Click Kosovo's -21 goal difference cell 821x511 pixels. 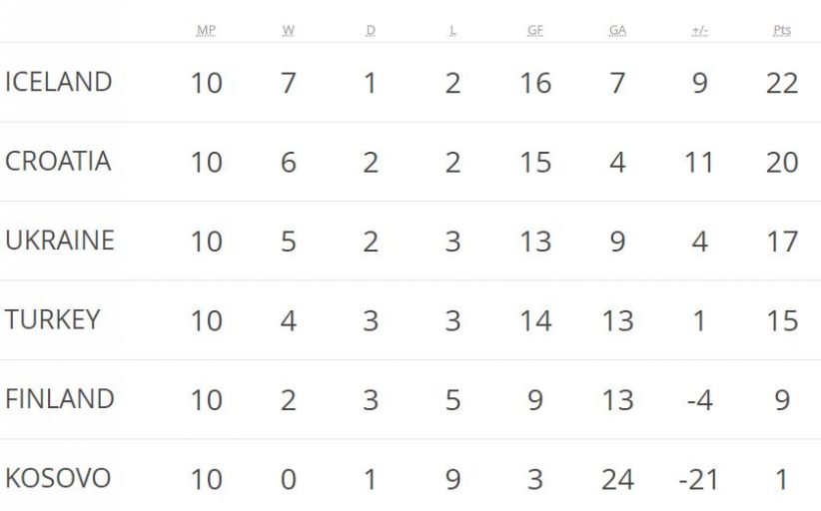(x=698, y=480)
